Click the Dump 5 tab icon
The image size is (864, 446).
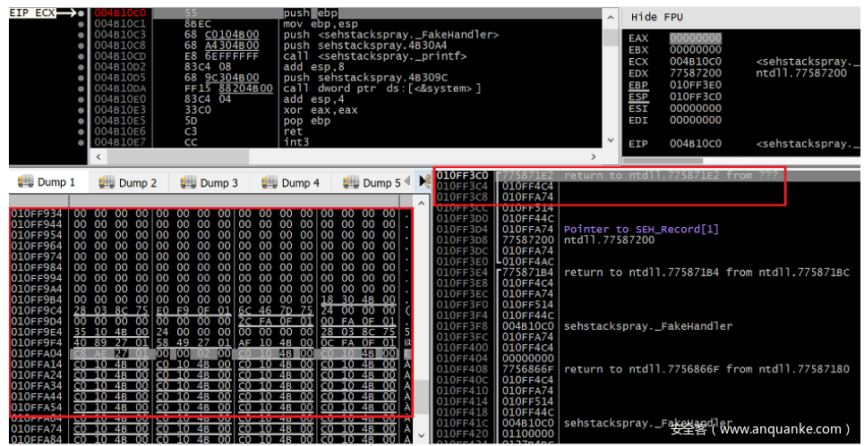tap(350, 182)
